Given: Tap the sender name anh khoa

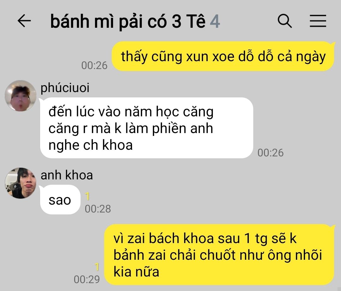Looking at the screenshot, I should tap(67, 175).
